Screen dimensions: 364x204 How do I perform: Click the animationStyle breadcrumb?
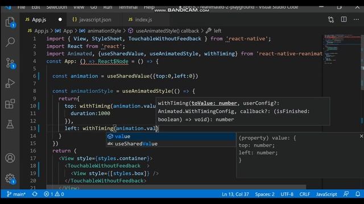(100, 31)
